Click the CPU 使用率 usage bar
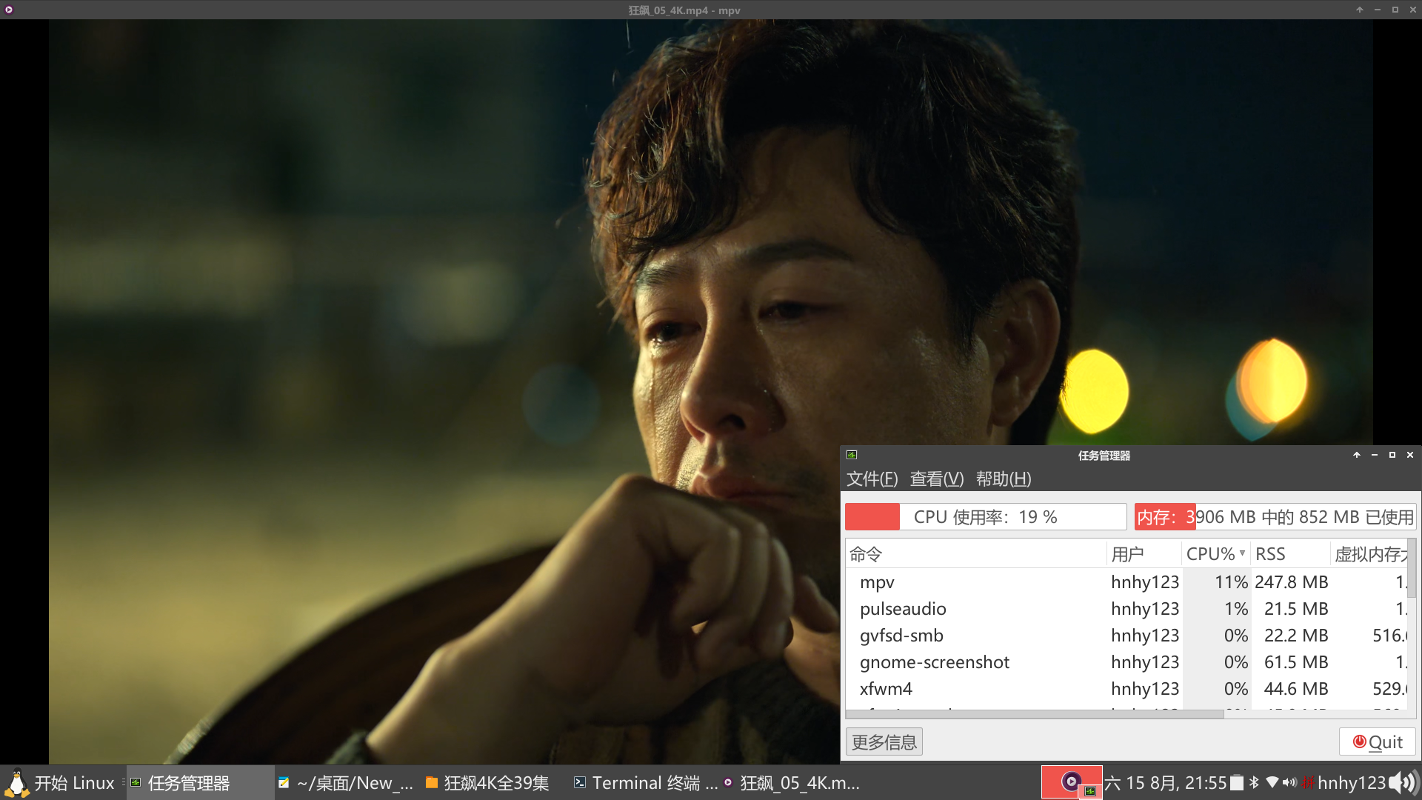This screenshot has height=800, width=1422. pos(986,517)
